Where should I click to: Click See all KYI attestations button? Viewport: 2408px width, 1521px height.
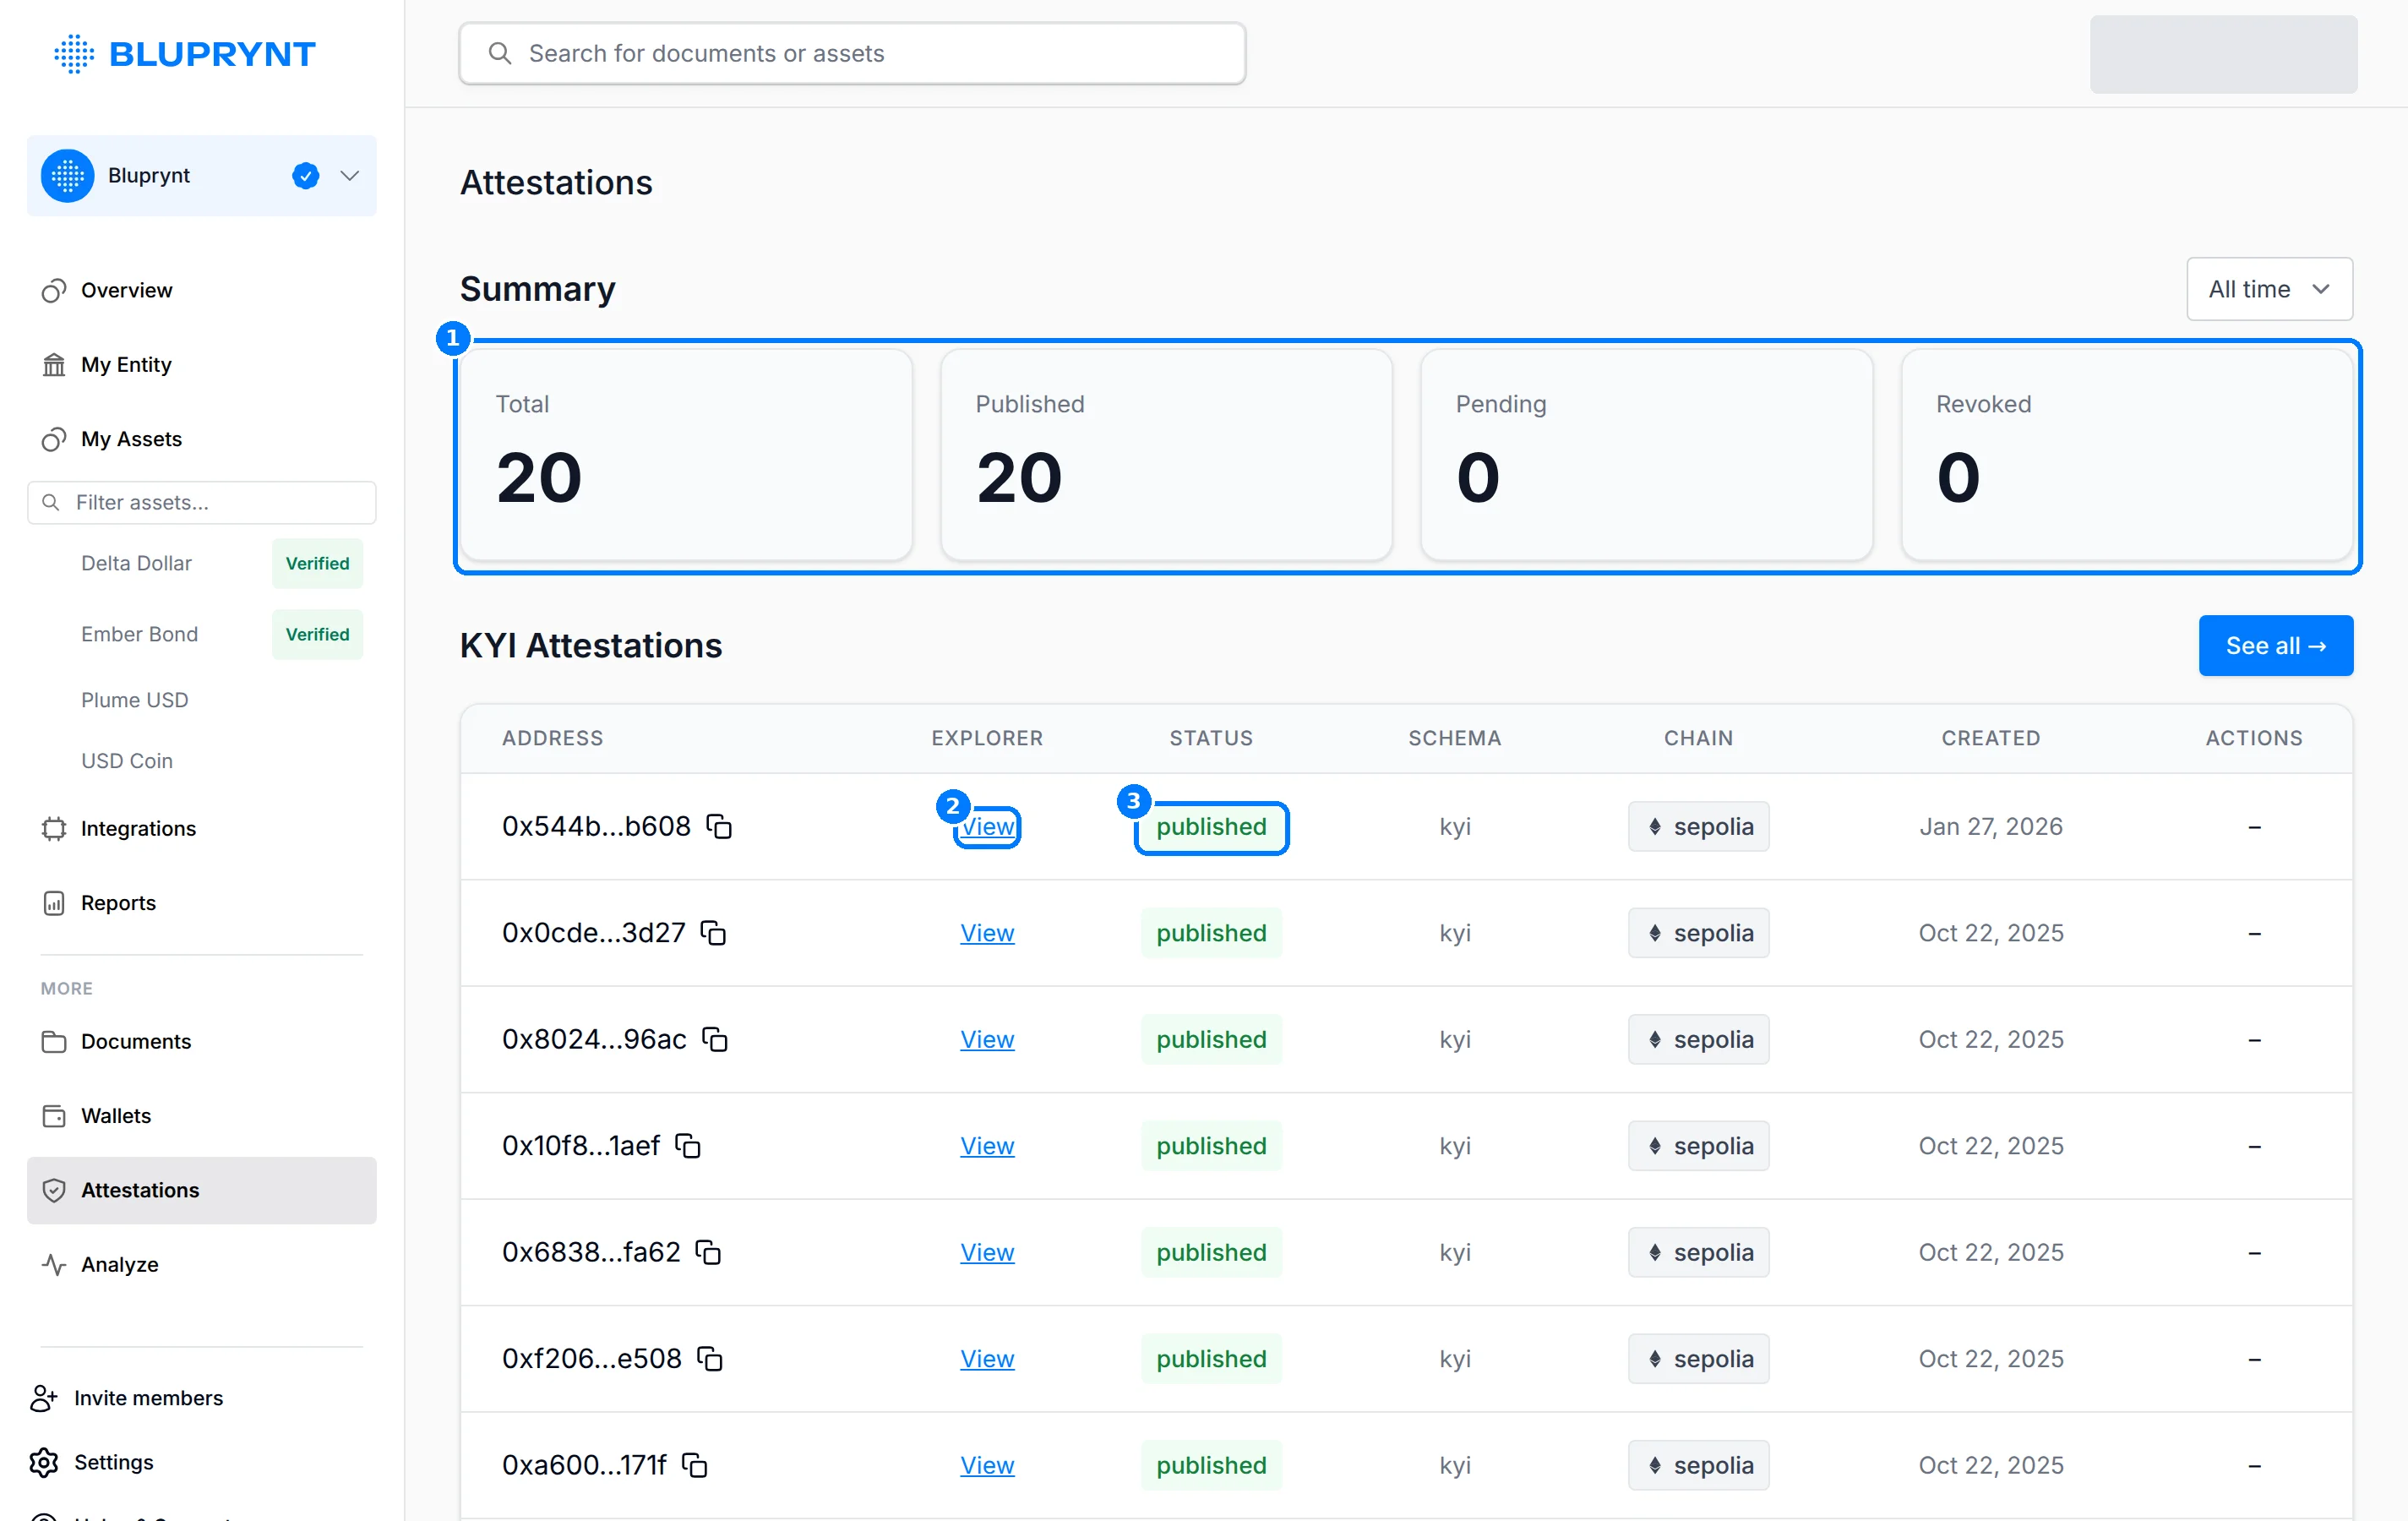point(2276,646)
